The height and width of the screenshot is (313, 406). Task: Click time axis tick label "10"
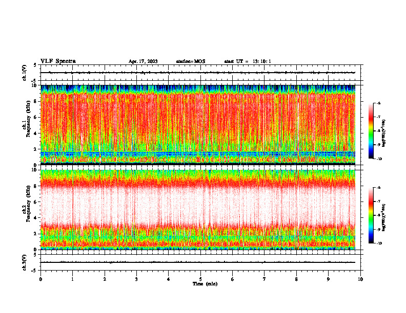(360, 279)
